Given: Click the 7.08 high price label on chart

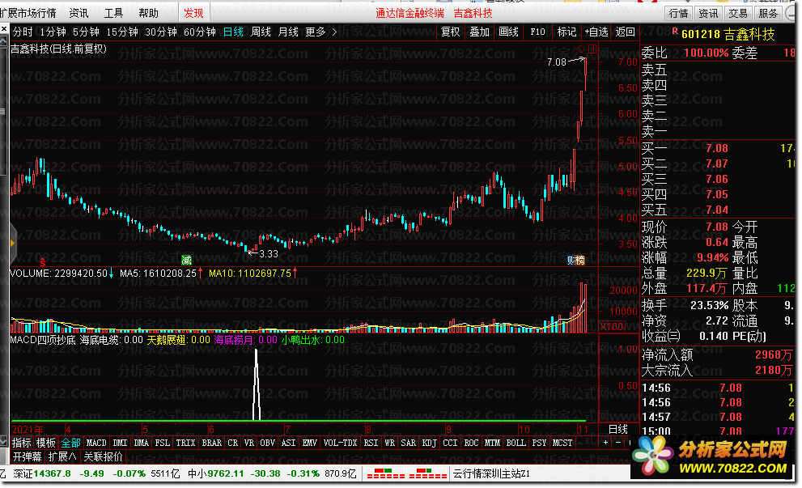Looking at the screenshot, I should [x=557, y=62].
